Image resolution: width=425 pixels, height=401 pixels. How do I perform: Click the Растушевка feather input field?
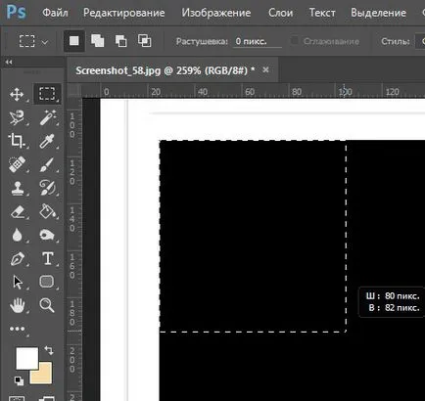pyautogui.click(x=257, y=41)
